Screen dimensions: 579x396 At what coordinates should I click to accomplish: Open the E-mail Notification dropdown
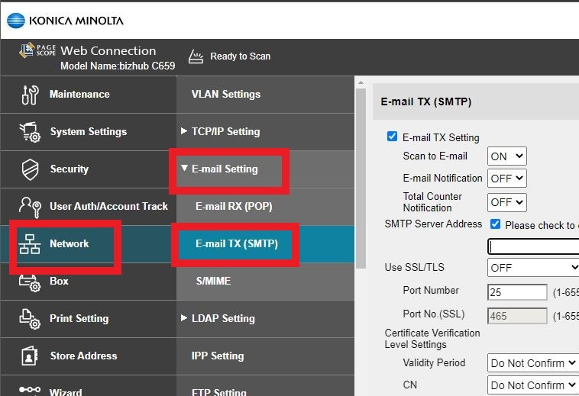pos(507,179)
